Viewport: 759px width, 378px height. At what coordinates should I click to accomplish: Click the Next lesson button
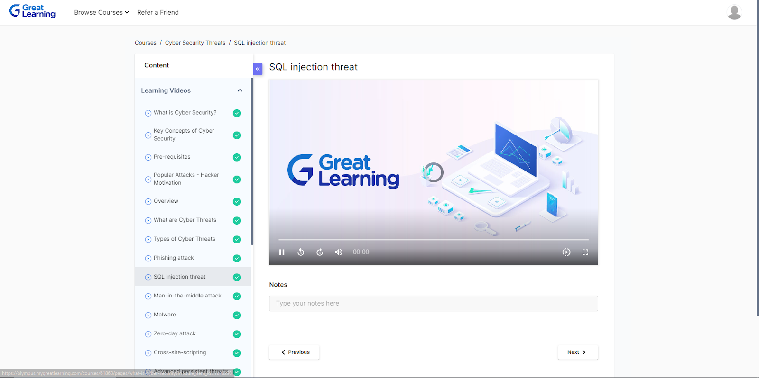578,352
